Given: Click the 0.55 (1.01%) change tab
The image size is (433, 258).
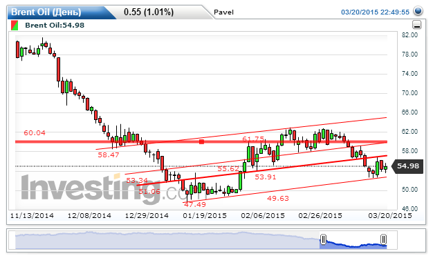Looking at the screenshot, I should pyautogui.click(x=149, y=12).
